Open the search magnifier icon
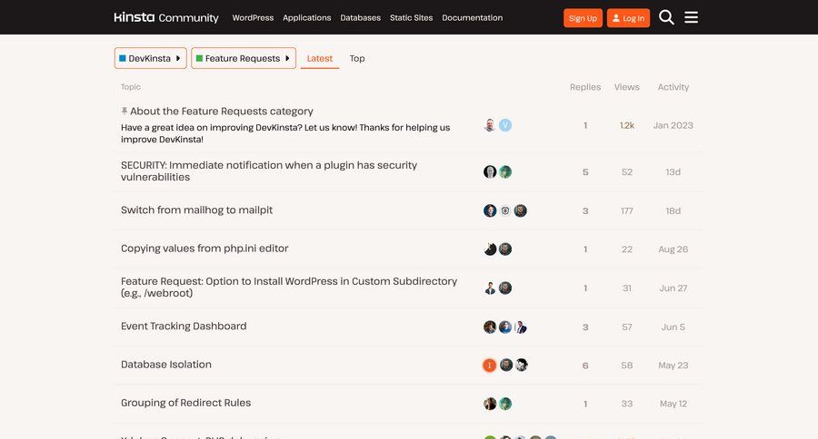818x439 pixels. (x=666, y=18)
